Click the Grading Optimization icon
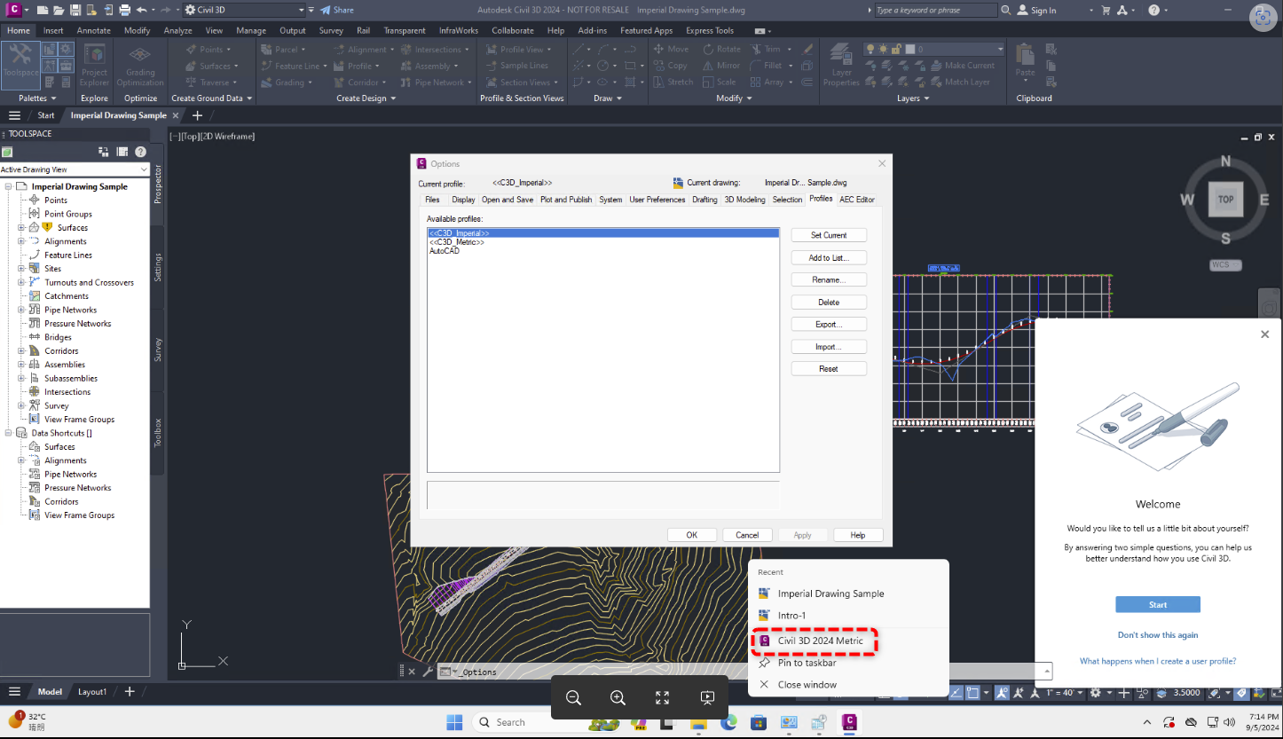 pos(139,64)
